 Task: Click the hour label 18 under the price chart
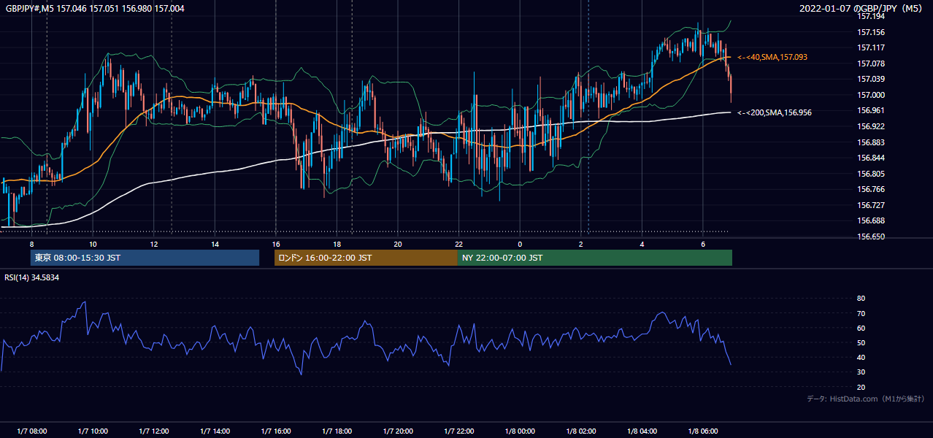337,244
